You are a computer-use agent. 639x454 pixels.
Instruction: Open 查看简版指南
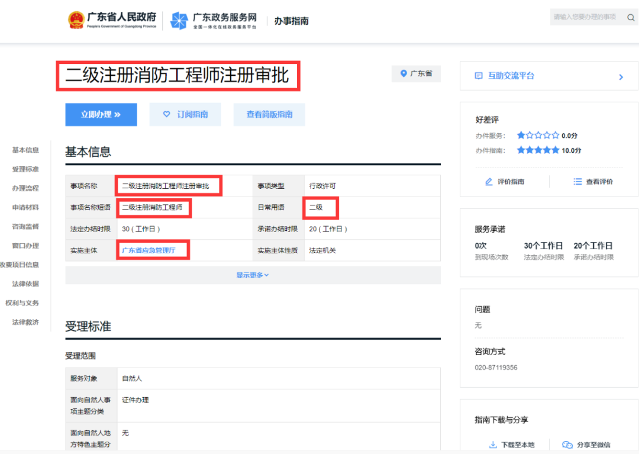(x=269, y=115)
